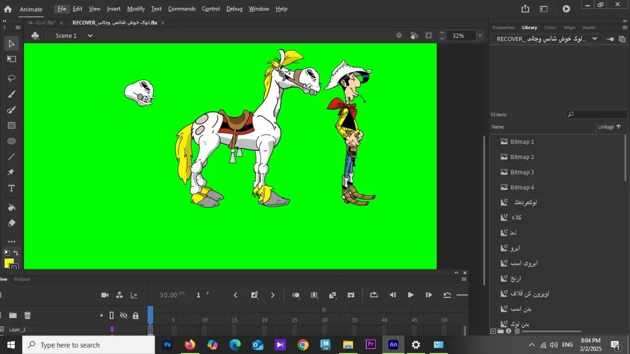Open the timeline panel options menu
Viewport: 630px width, 354px height.
tap(464, 279)
